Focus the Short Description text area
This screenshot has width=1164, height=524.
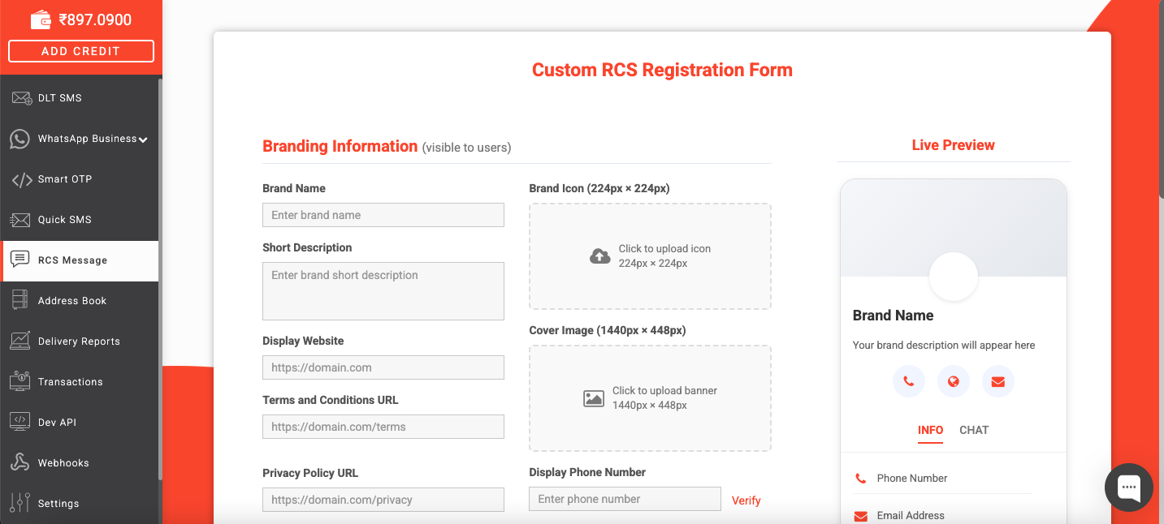383,291
